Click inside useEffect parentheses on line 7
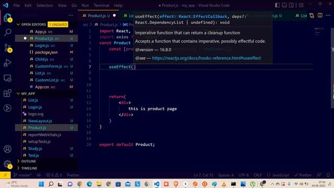Screen dimensions: 334x188 pos(134,67)
